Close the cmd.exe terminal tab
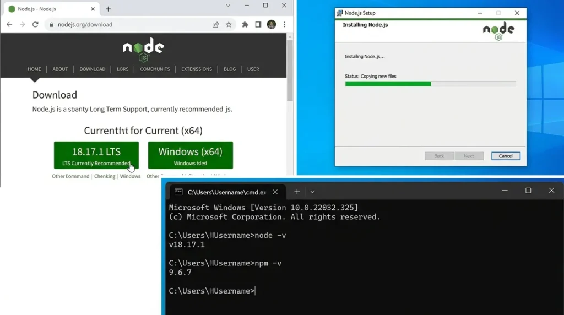The image size is (564, 315). point(275,192)
